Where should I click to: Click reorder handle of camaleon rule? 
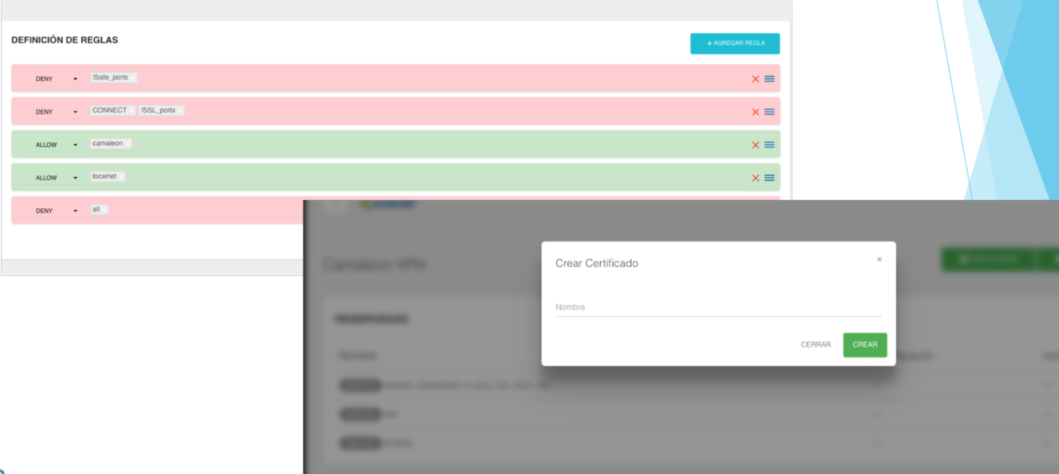pyautogui.click(x=769, y=145)
